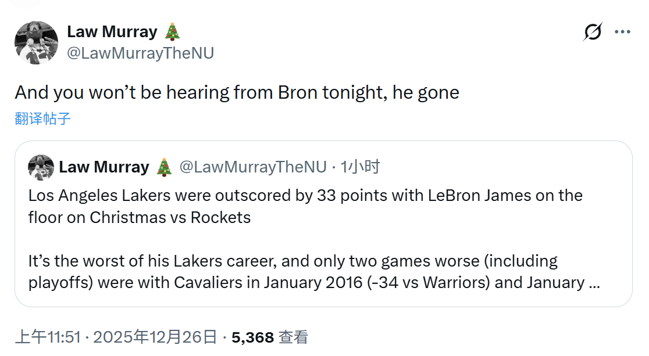Viewport: 649px width, 356px height.
Task: Click Christmas tree emoji in quoted post header
Action: coord(165,167)
